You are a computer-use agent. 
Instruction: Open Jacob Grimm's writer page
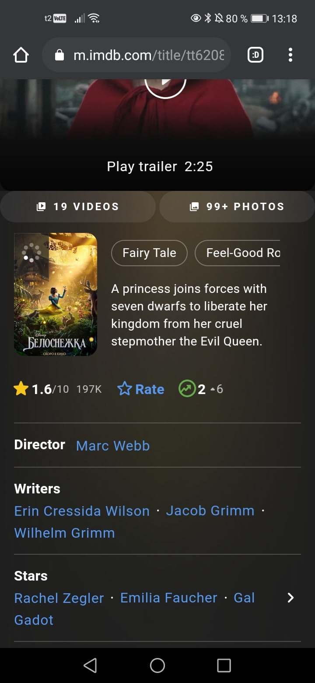(x=210, y=511)
